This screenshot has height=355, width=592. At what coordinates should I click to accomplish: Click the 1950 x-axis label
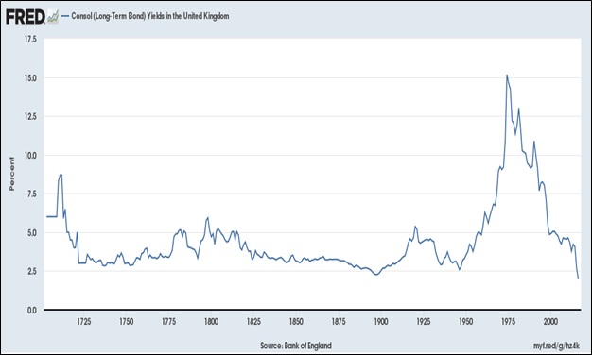tap(466, 321)
